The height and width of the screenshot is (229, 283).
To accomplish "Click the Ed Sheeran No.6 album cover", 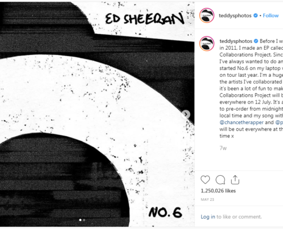I will click(97, 114).
